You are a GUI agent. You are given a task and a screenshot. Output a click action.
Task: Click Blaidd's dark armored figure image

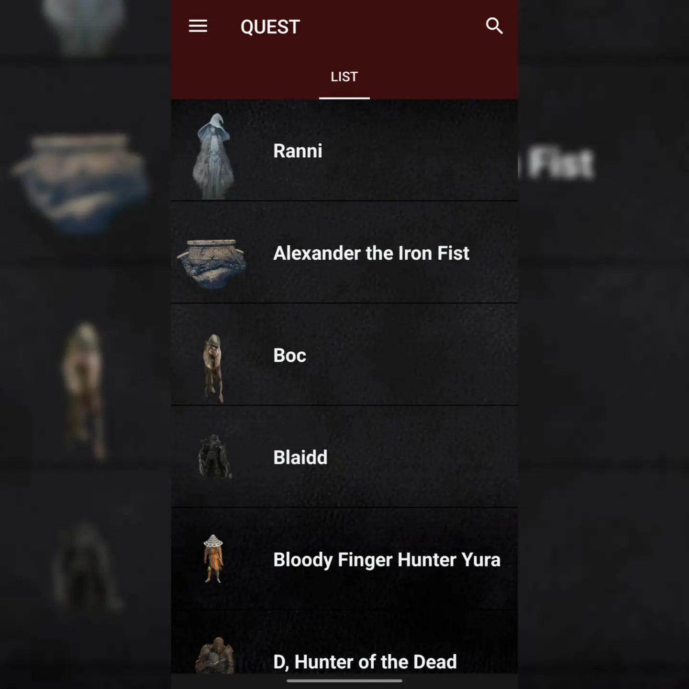click(x=215, y=457)
